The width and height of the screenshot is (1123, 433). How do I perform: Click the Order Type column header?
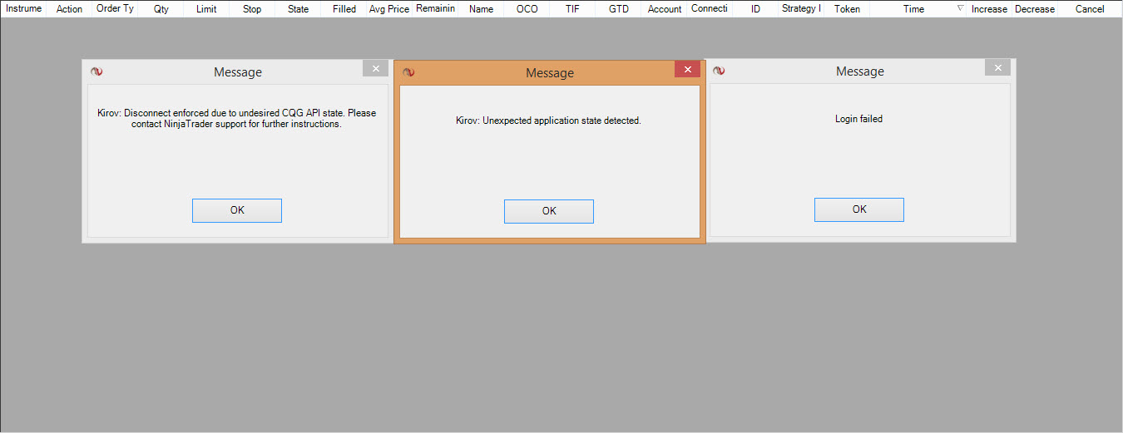tap(115, 9)
